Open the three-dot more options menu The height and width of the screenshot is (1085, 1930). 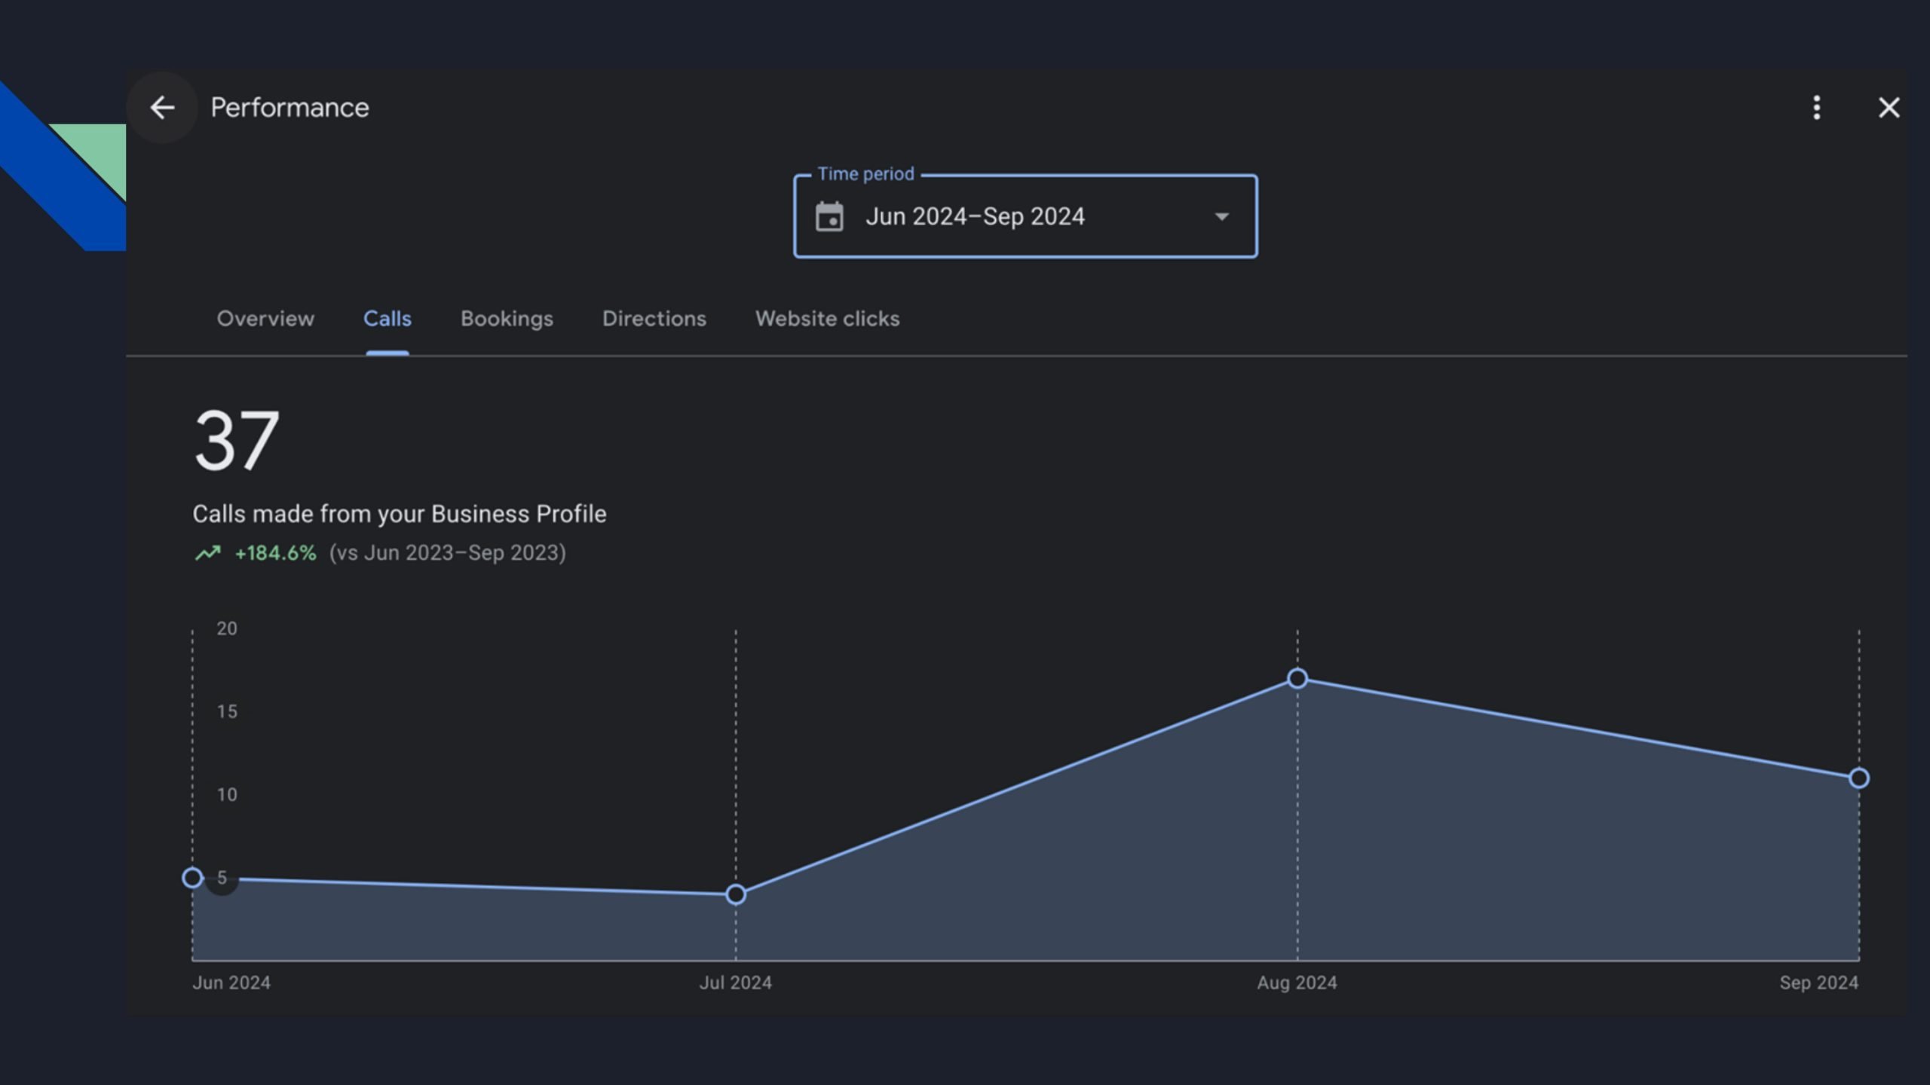(1817, 108)
